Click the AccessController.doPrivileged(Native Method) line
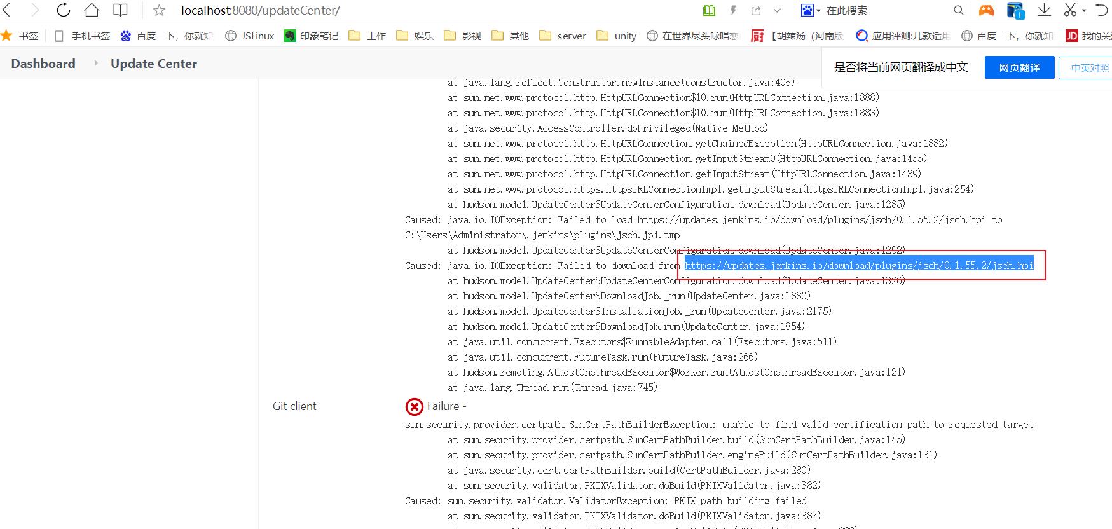 (607, 128)
